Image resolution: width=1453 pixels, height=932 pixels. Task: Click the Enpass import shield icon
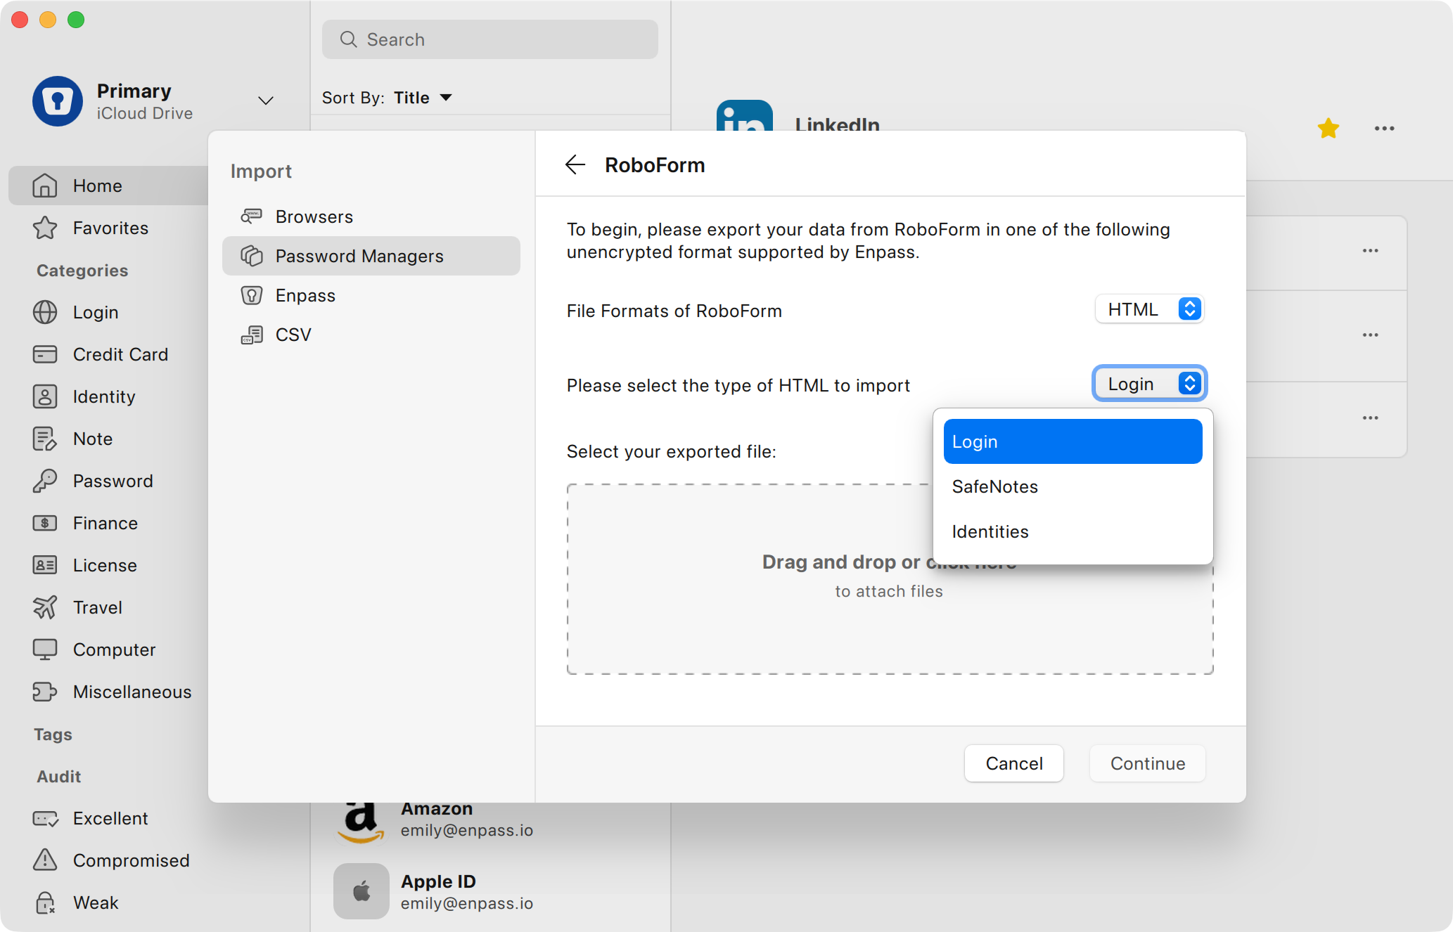pos(252,295)
